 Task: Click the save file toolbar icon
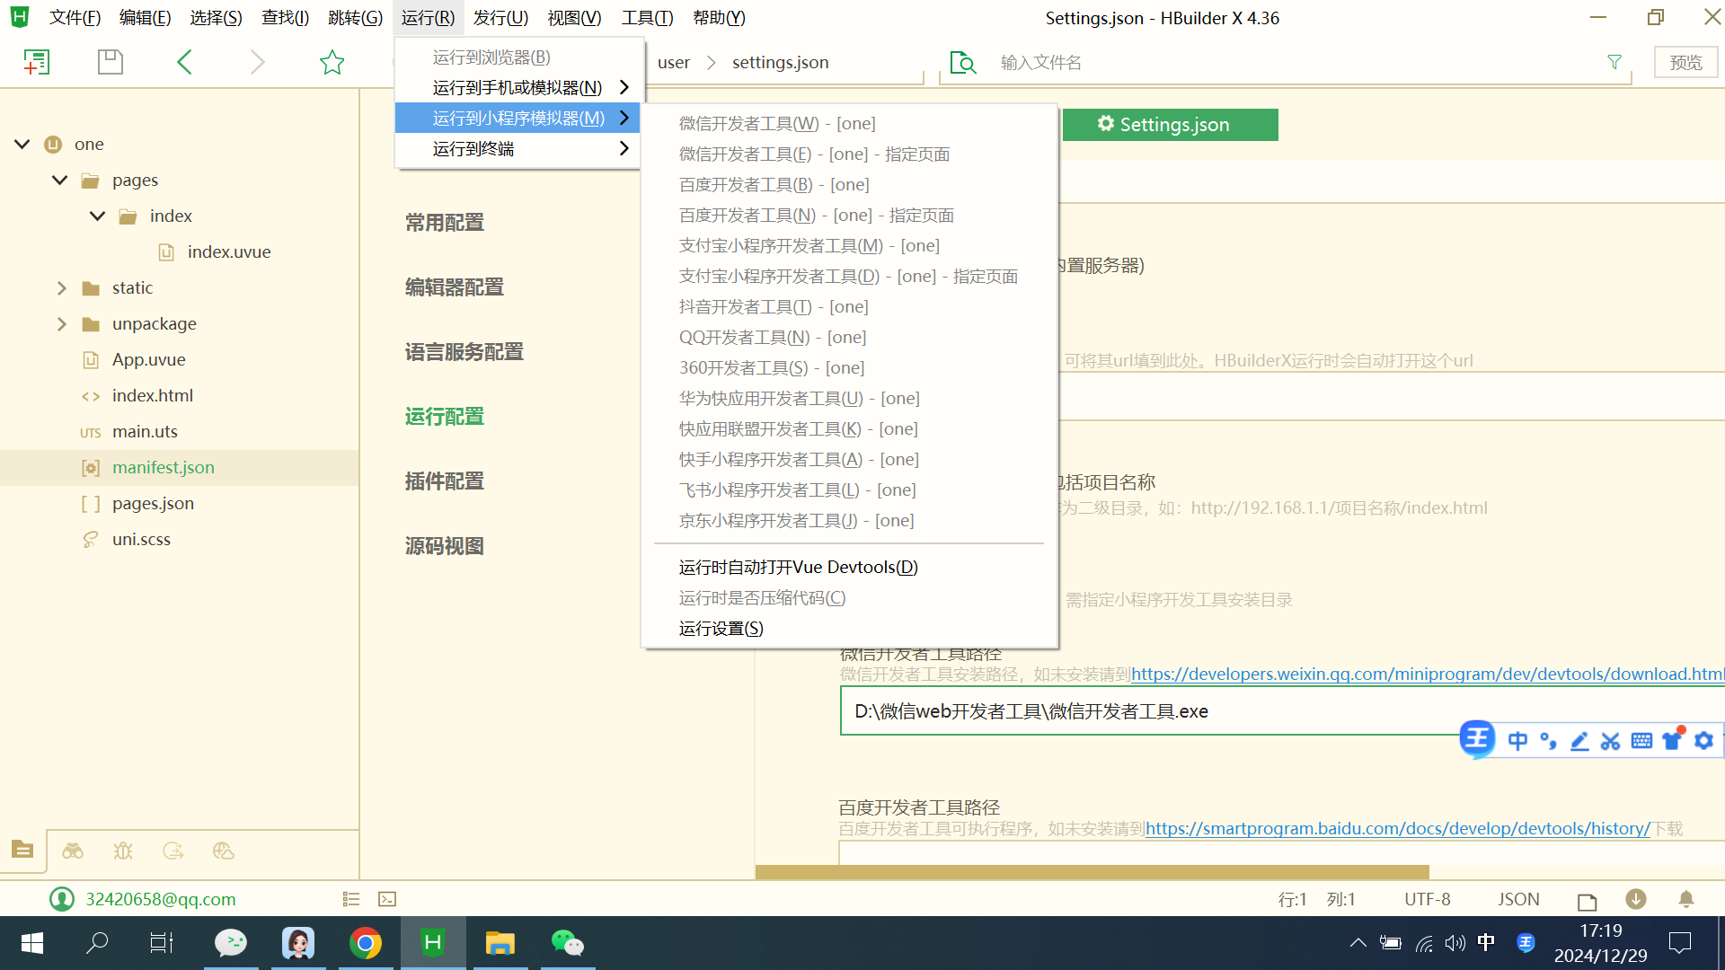(x=110, y=62)
